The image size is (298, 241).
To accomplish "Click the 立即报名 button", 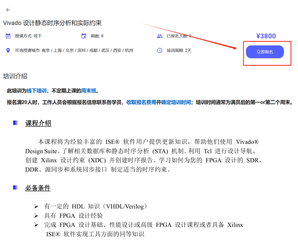I will (x=265, y=52).
